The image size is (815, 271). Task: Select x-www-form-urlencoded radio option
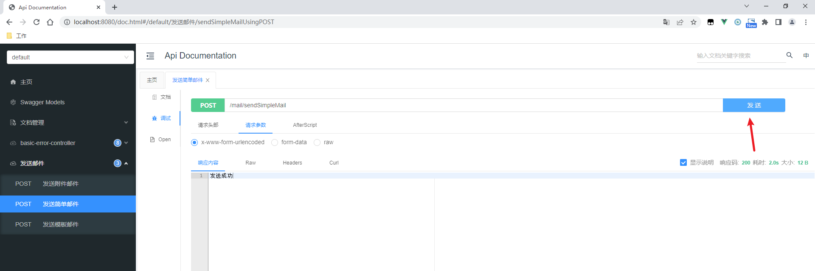pyautogui.click(x=194, y=142)
